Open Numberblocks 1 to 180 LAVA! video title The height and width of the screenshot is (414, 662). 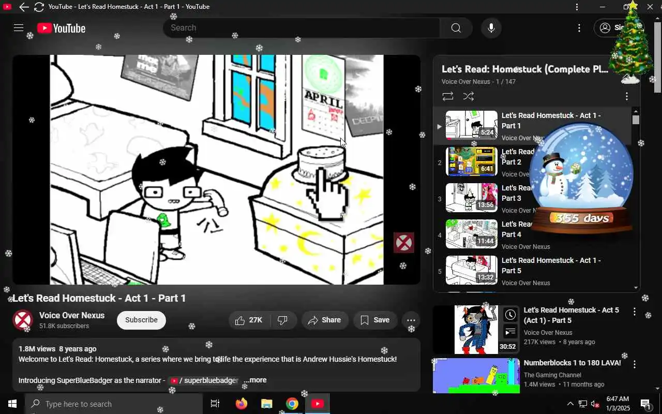coord(572,363)
